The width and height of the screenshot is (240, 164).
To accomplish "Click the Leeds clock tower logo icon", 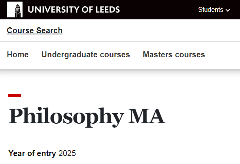I will point(15,9).
